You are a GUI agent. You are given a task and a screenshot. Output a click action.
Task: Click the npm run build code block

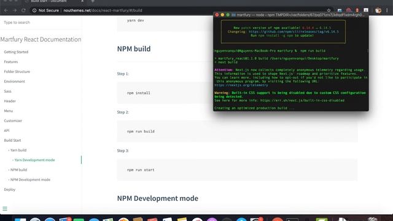point(237,131)
